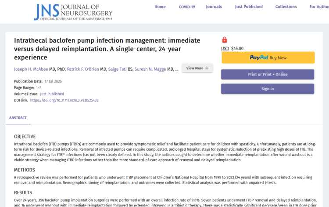Click the RESULTS section heading
Image resolution: width=329 pixels, height=207 pixels.
[23, 192]
